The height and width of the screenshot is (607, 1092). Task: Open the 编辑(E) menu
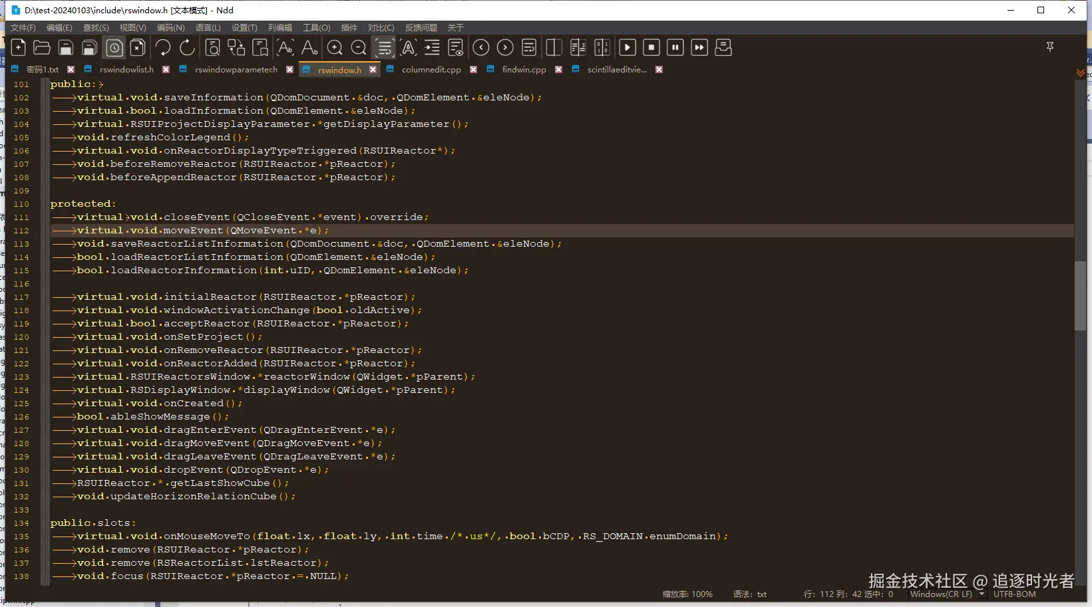tap(59, 28)
